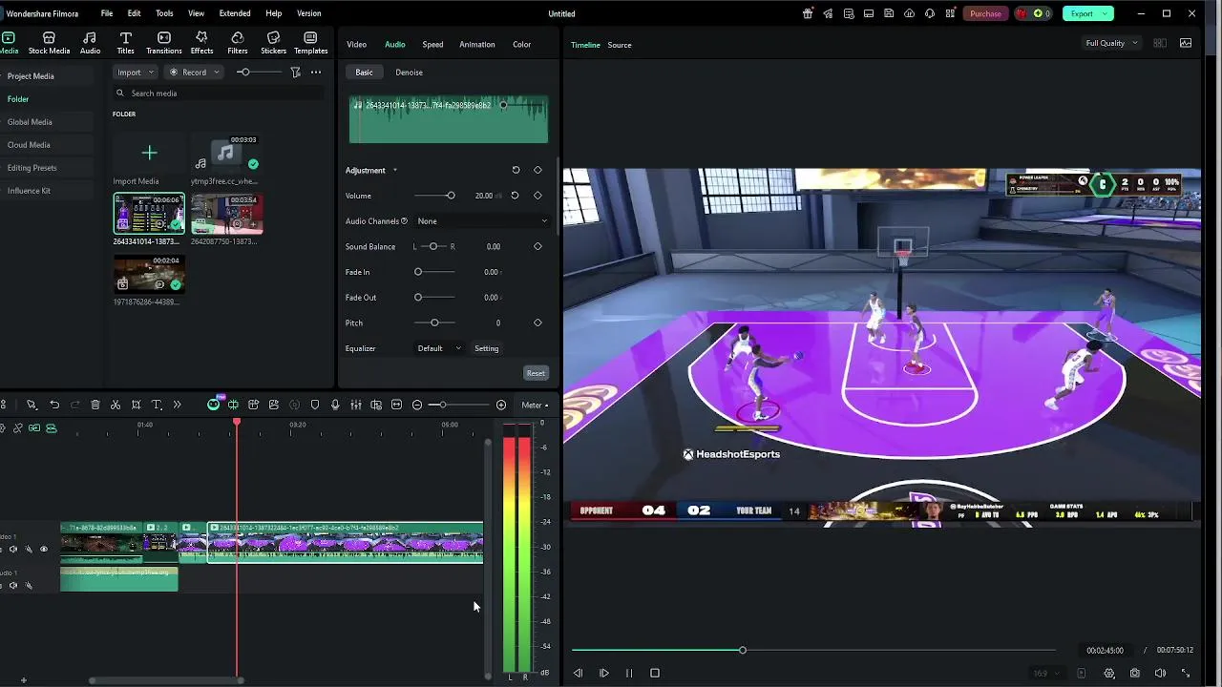Toggle Adjustment keyframe diamond

point(537,170)
